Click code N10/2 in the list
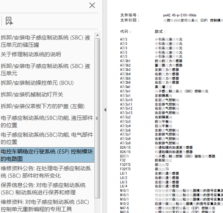223x213 pixels. click(124, 204)
